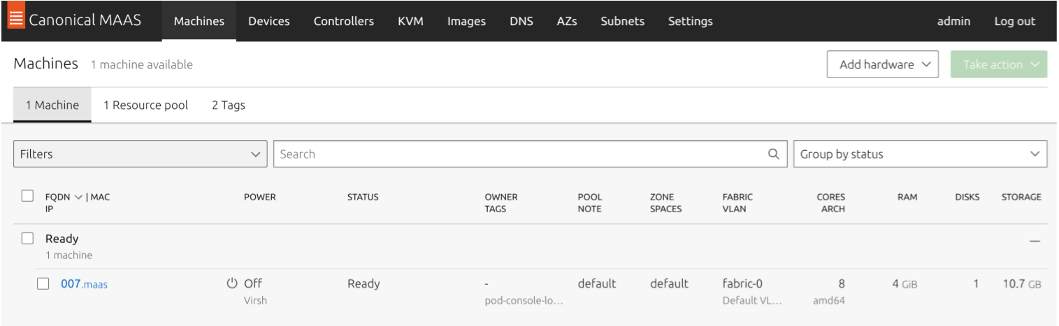This screenshot has width=1059, height=326.
Task: Switch to the 2 Tags tab
Action: pos(229,105)
